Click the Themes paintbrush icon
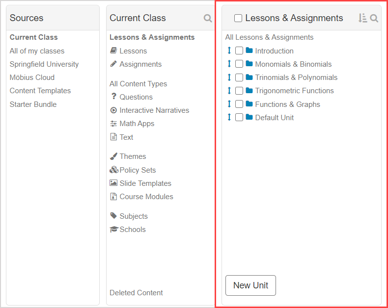 click(113, 156)
